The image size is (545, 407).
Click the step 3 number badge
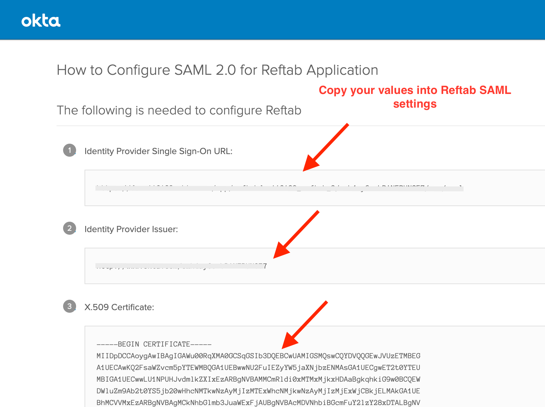(x=70, y=306)
